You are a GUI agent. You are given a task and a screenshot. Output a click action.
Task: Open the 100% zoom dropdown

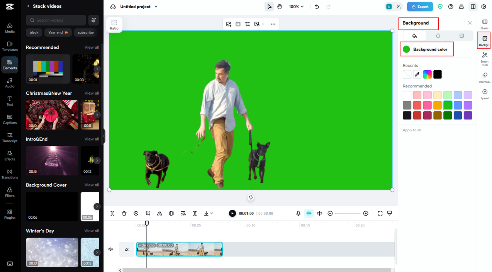296,7
